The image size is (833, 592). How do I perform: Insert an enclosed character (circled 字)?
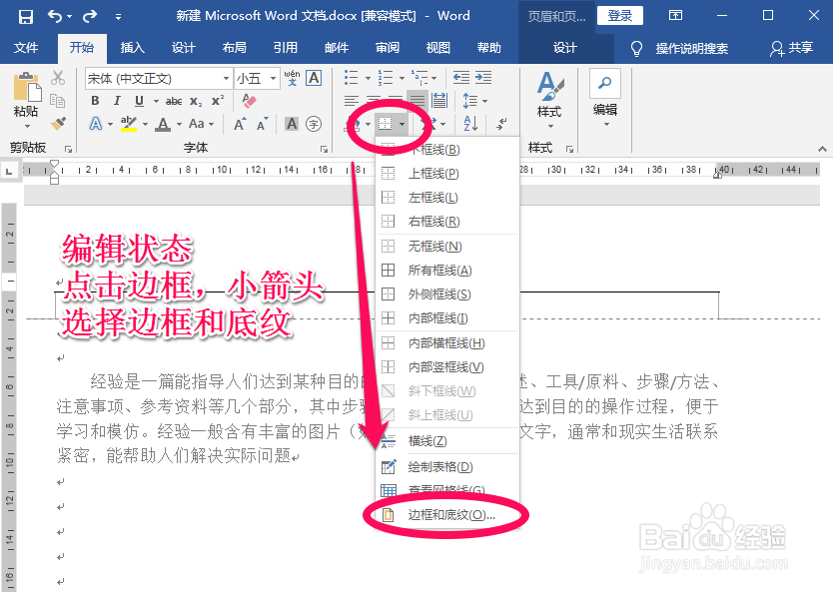[x=314, y=124]
